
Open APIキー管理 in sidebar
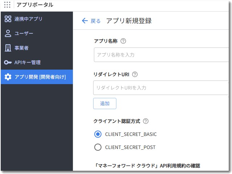[x=28, y=62]
